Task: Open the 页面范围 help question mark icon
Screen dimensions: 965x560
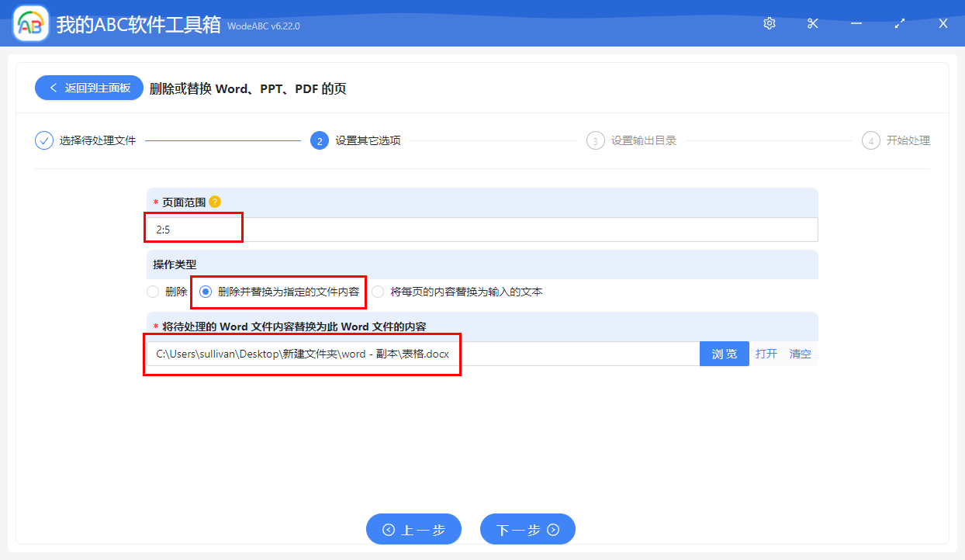Action: pos(215,201)
